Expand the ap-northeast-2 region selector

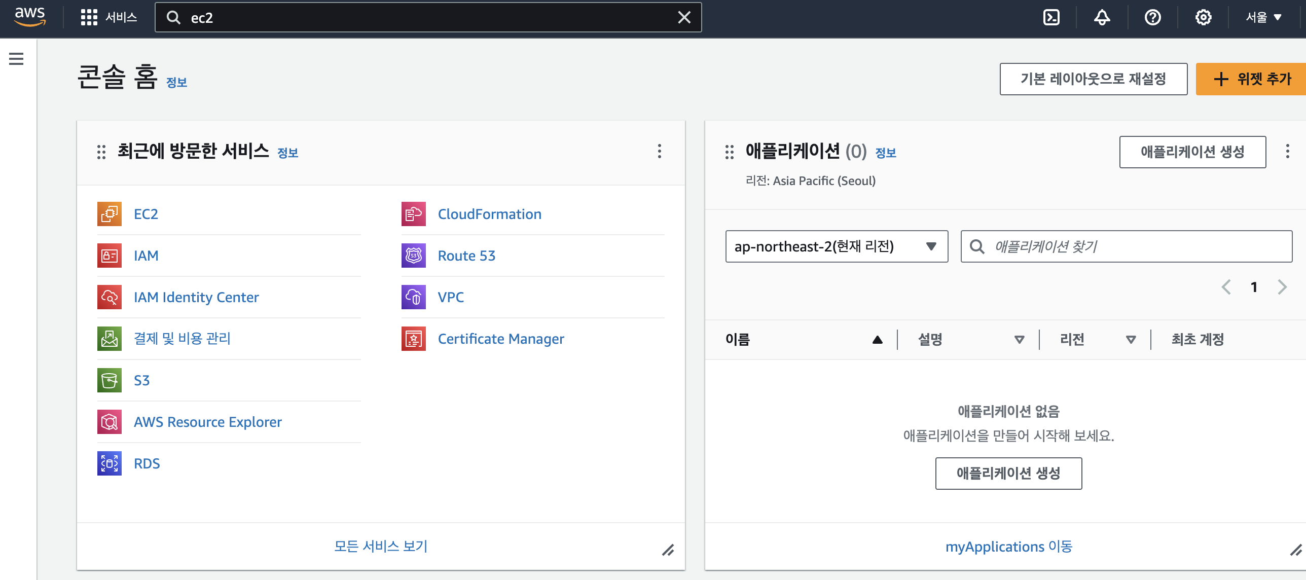point(837,246)
